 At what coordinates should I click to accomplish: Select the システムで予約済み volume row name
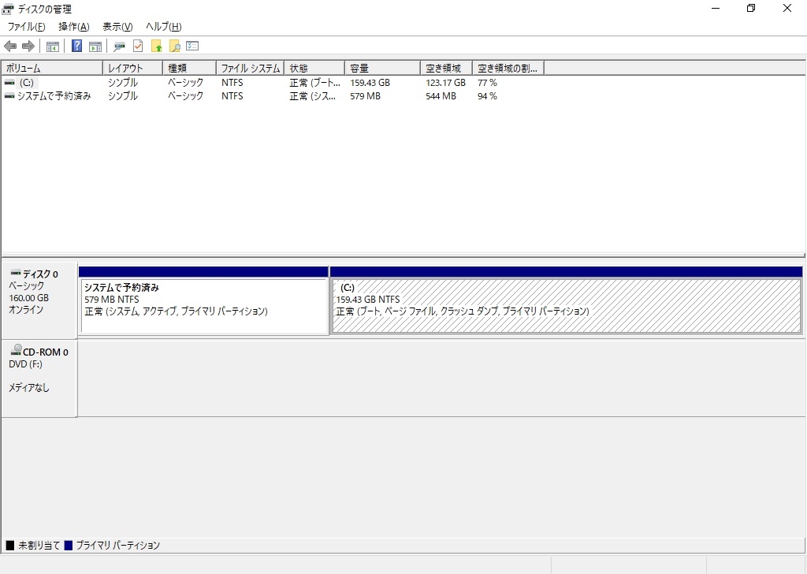click(54, 95)
